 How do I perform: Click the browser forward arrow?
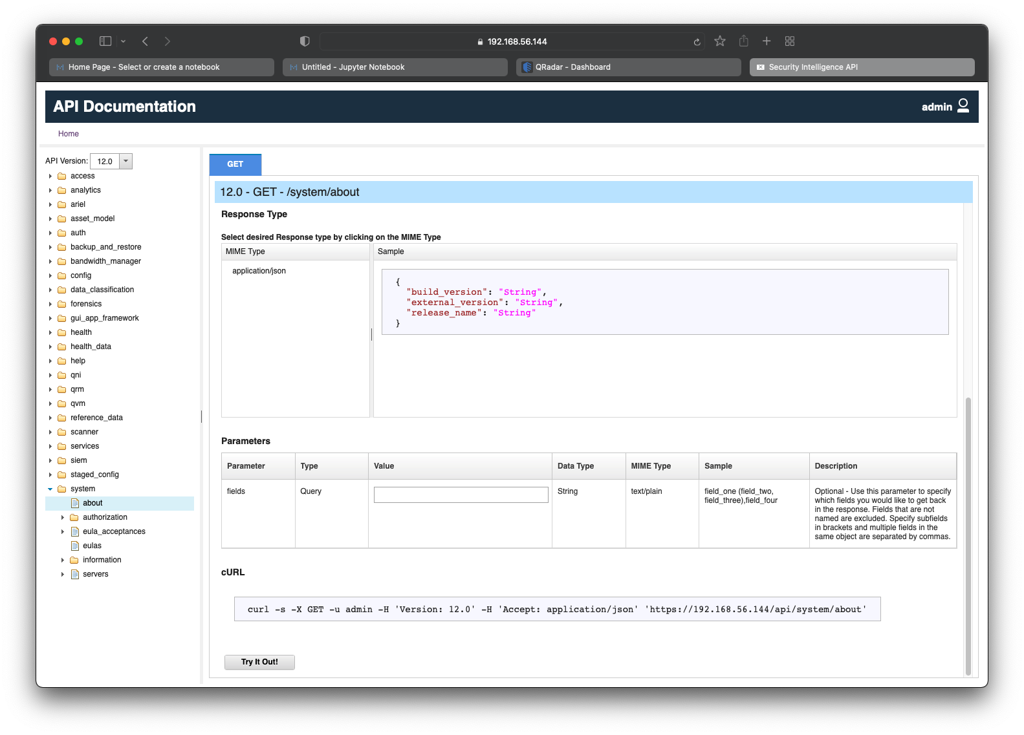[168, 41]
